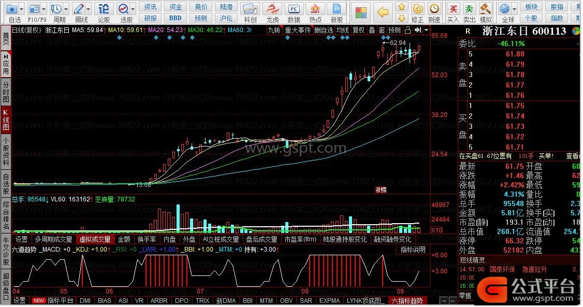Screen dimensions: 583x307
Task: Click the padlock icon on chart header
Action: click(x=407, y=30)
